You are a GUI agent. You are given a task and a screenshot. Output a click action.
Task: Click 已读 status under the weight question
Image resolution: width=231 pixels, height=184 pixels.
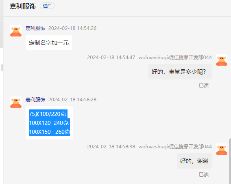(x=204, y=86)
